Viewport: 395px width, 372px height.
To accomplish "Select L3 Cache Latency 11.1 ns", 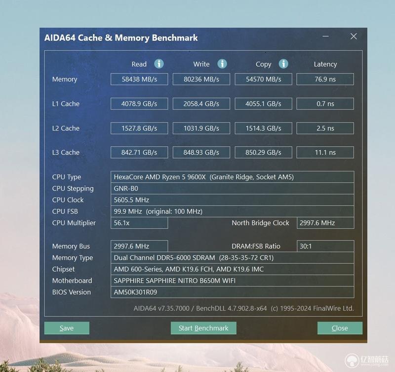I will [325, 153].
